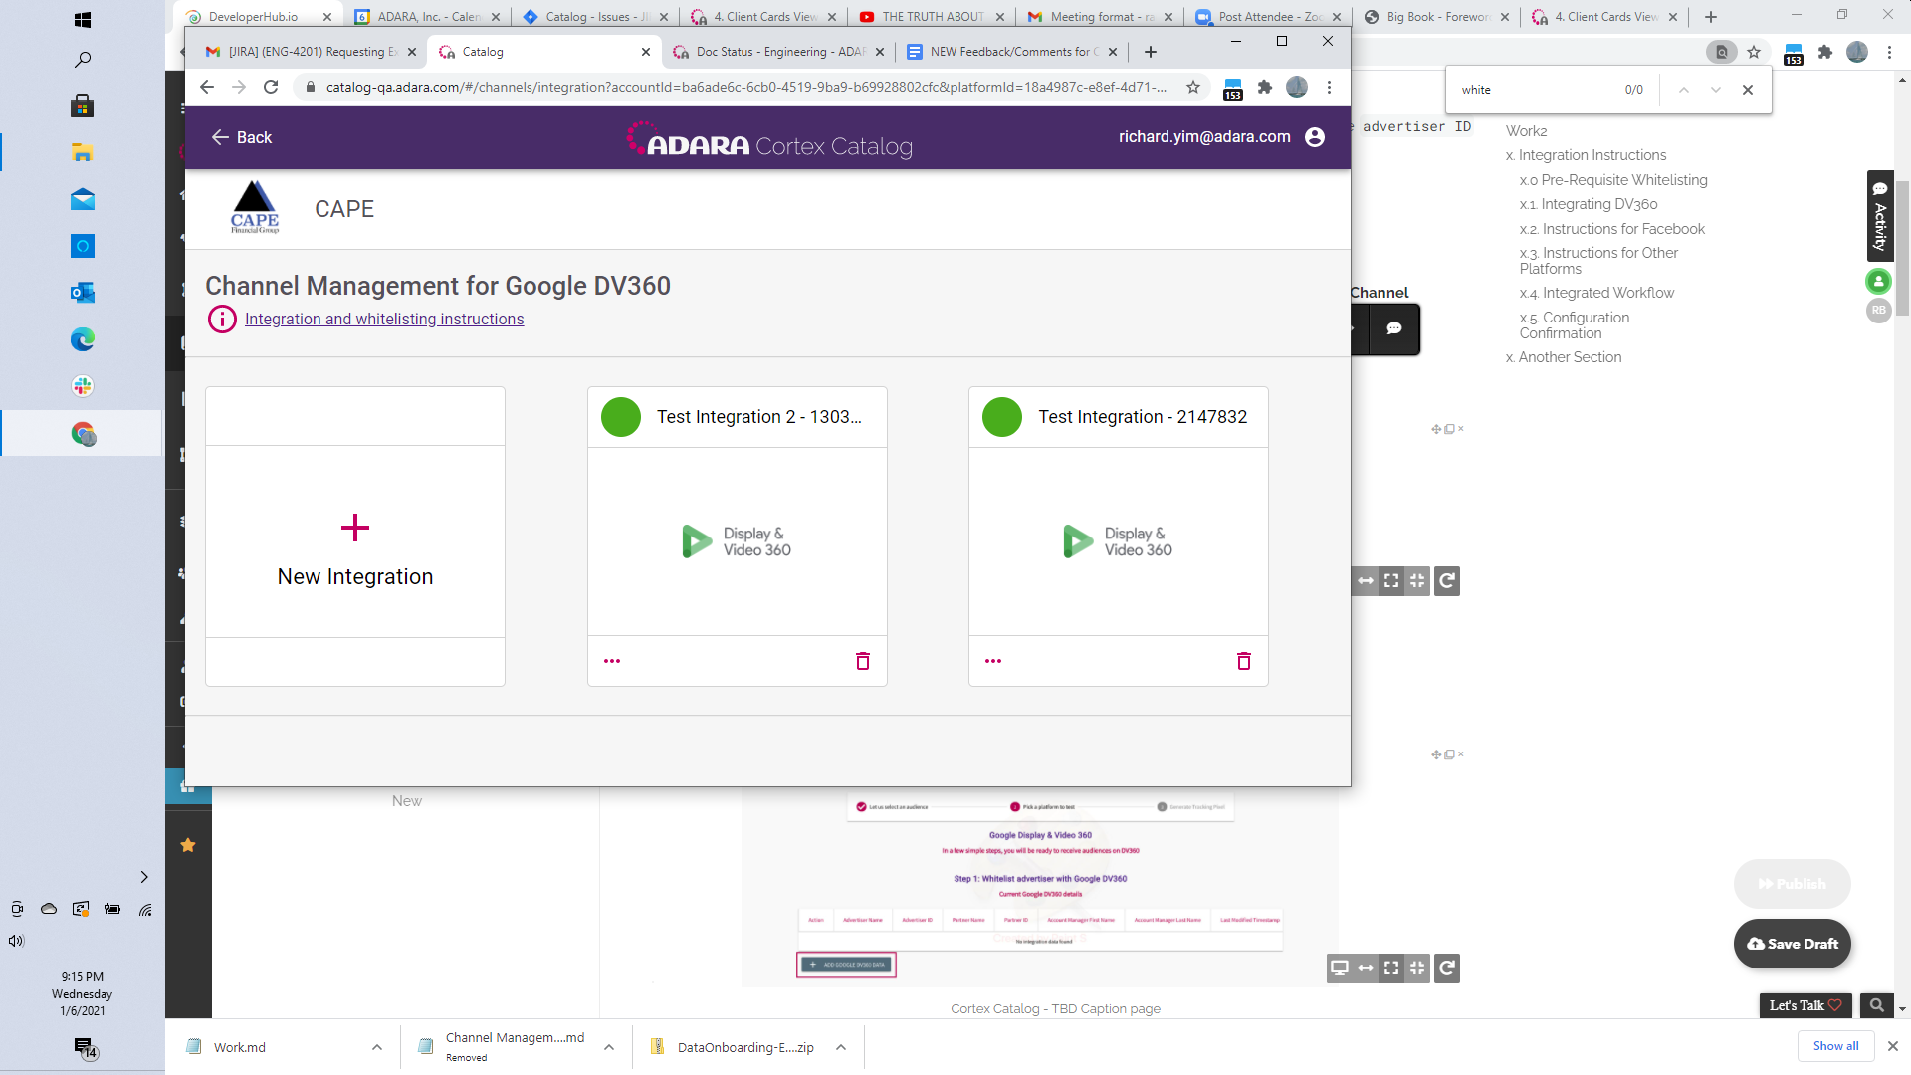
Task: Delete Test Integration 2 with trash icon
Action: coord(863,661)
